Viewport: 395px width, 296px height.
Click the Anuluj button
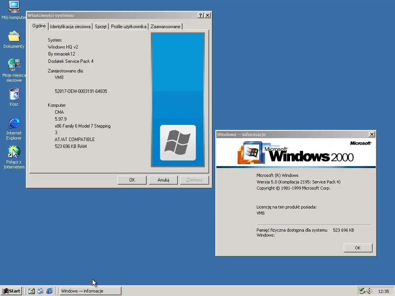163,180
